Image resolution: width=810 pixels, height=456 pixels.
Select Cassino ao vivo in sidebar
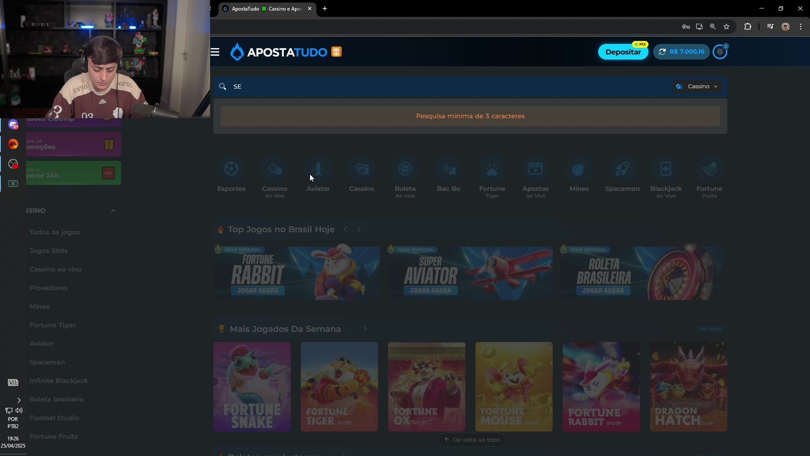[56, 269]
